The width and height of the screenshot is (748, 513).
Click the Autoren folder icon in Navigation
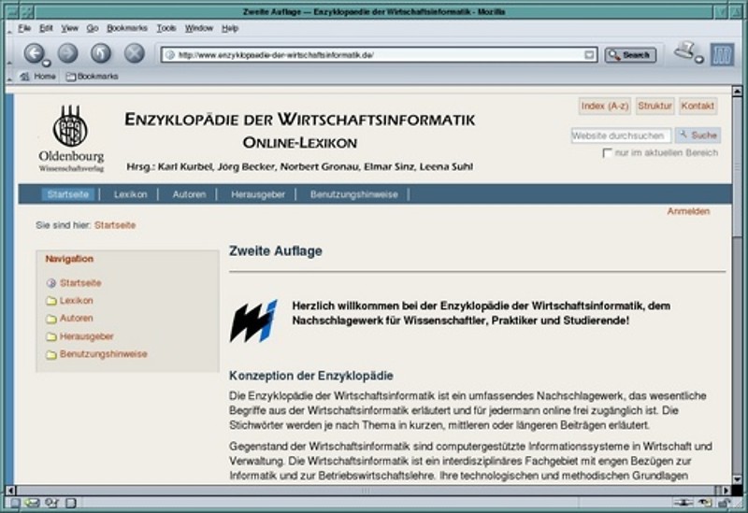click(51, 319)
